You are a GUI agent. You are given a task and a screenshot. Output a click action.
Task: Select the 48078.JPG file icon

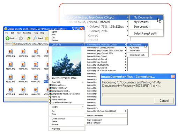tap(23, 64)
